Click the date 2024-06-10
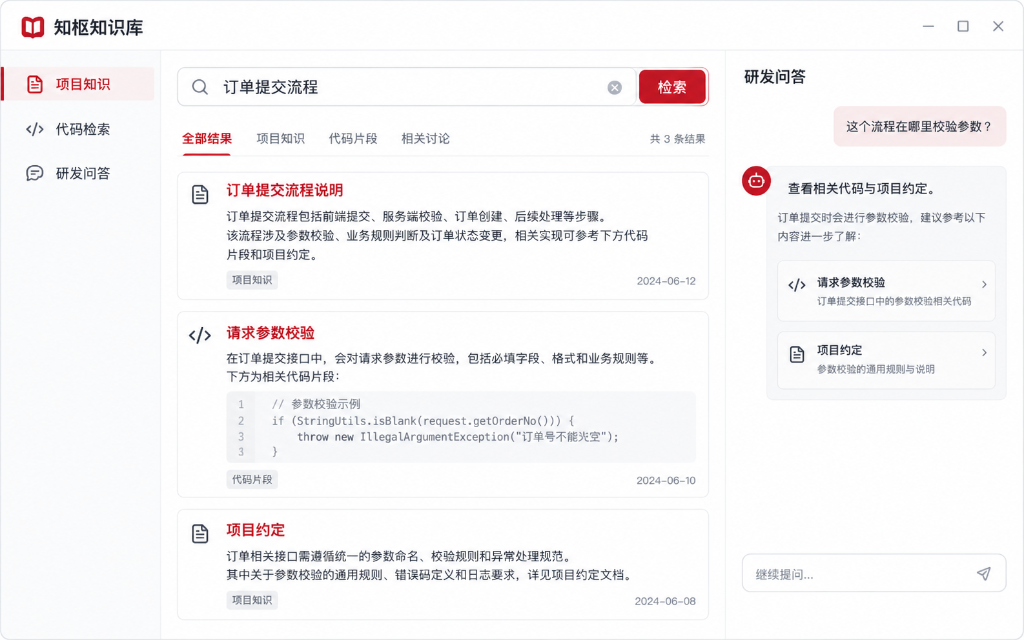The height and width of the screenshot is (640, 1024). click(x=666, y=481)
